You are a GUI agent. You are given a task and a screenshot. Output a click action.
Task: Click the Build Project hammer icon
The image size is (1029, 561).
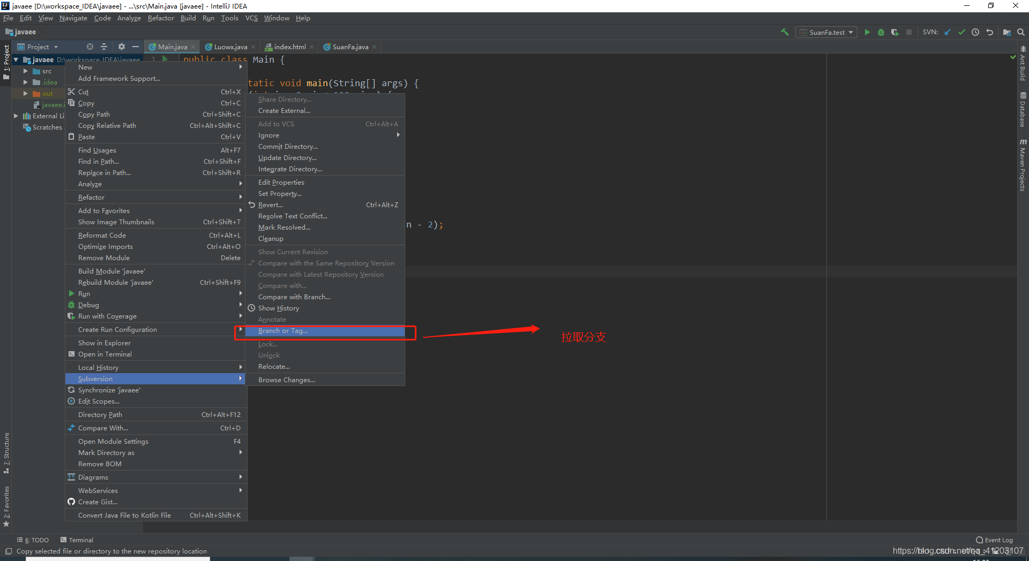[x=785, y=32]
